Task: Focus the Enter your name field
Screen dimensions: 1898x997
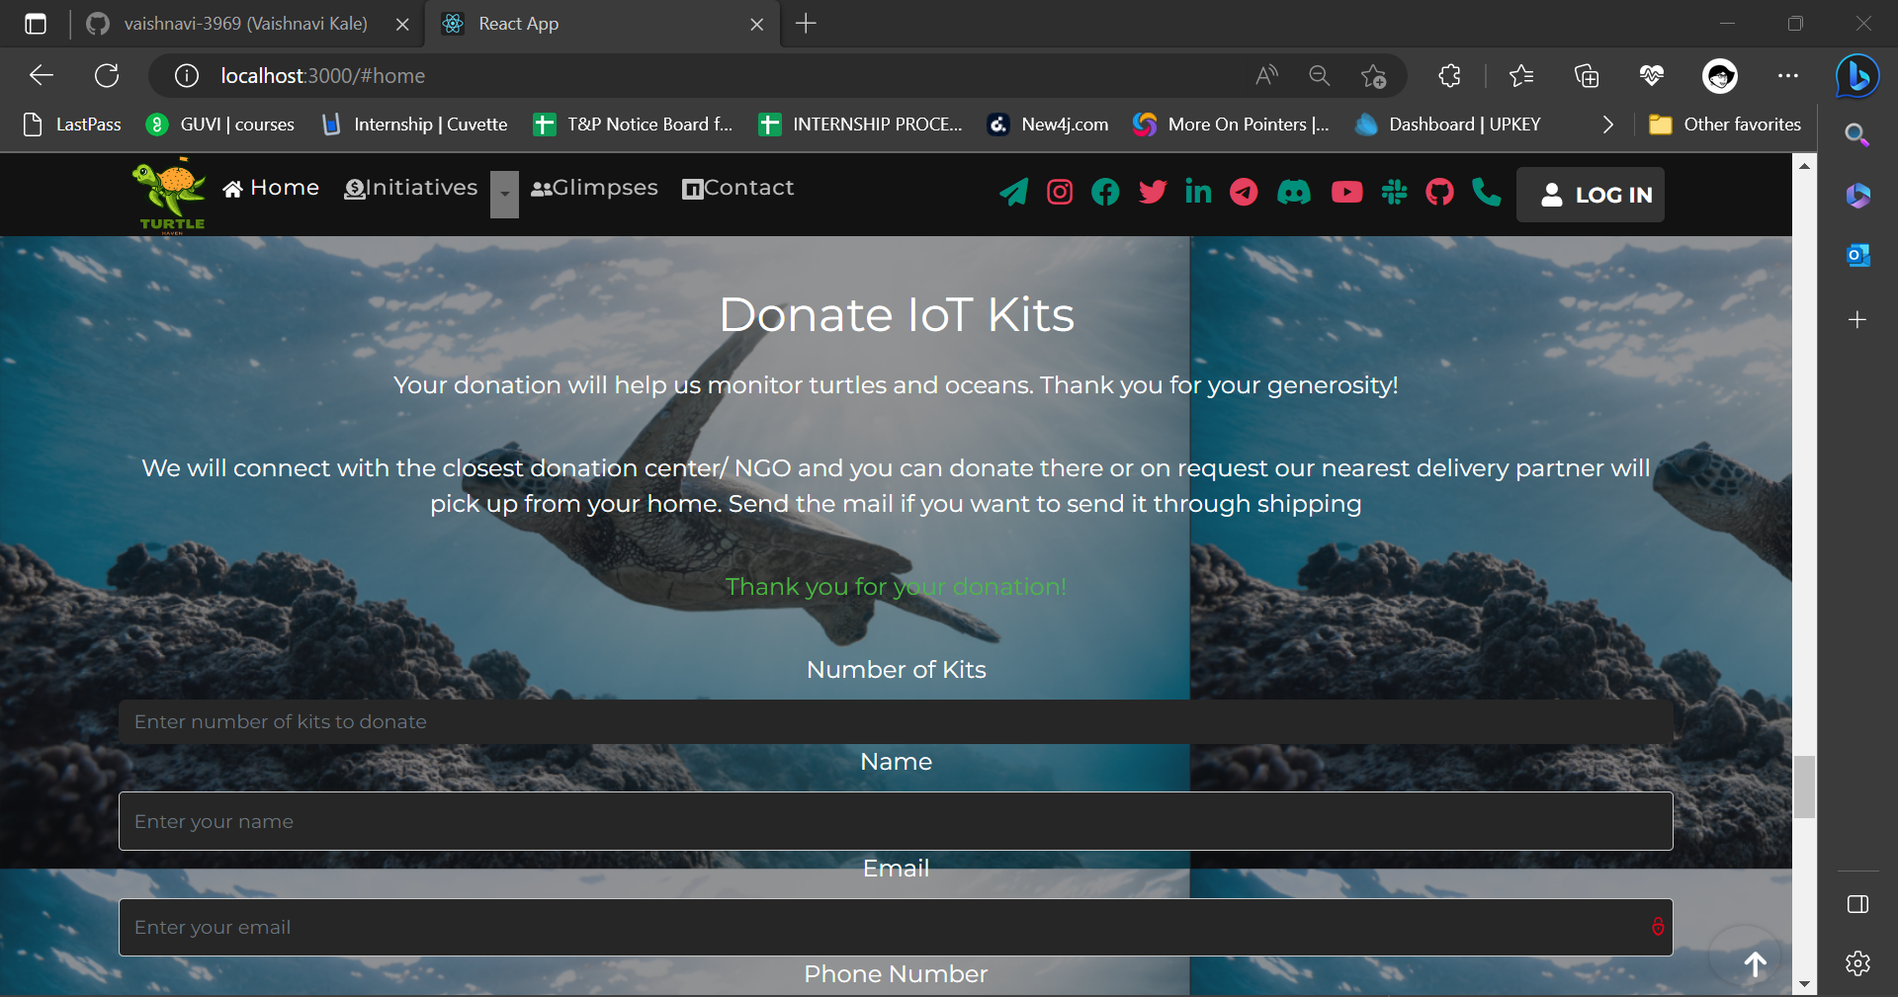Action: 896,821
